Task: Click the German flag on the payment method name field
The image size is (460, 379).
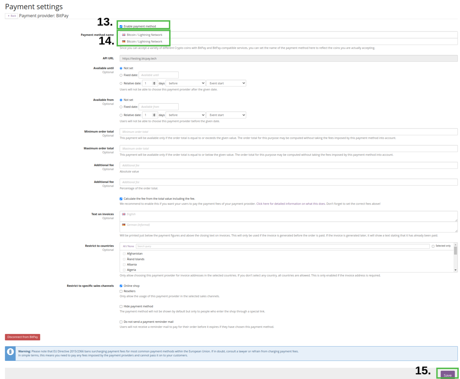Action: click(124, 42)
